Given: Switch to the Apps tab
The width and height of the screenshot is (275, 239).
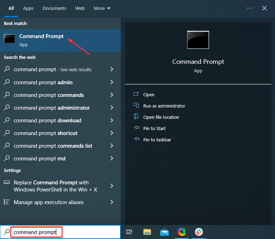Looking at the screenshot, I should (x=28, y=8).
